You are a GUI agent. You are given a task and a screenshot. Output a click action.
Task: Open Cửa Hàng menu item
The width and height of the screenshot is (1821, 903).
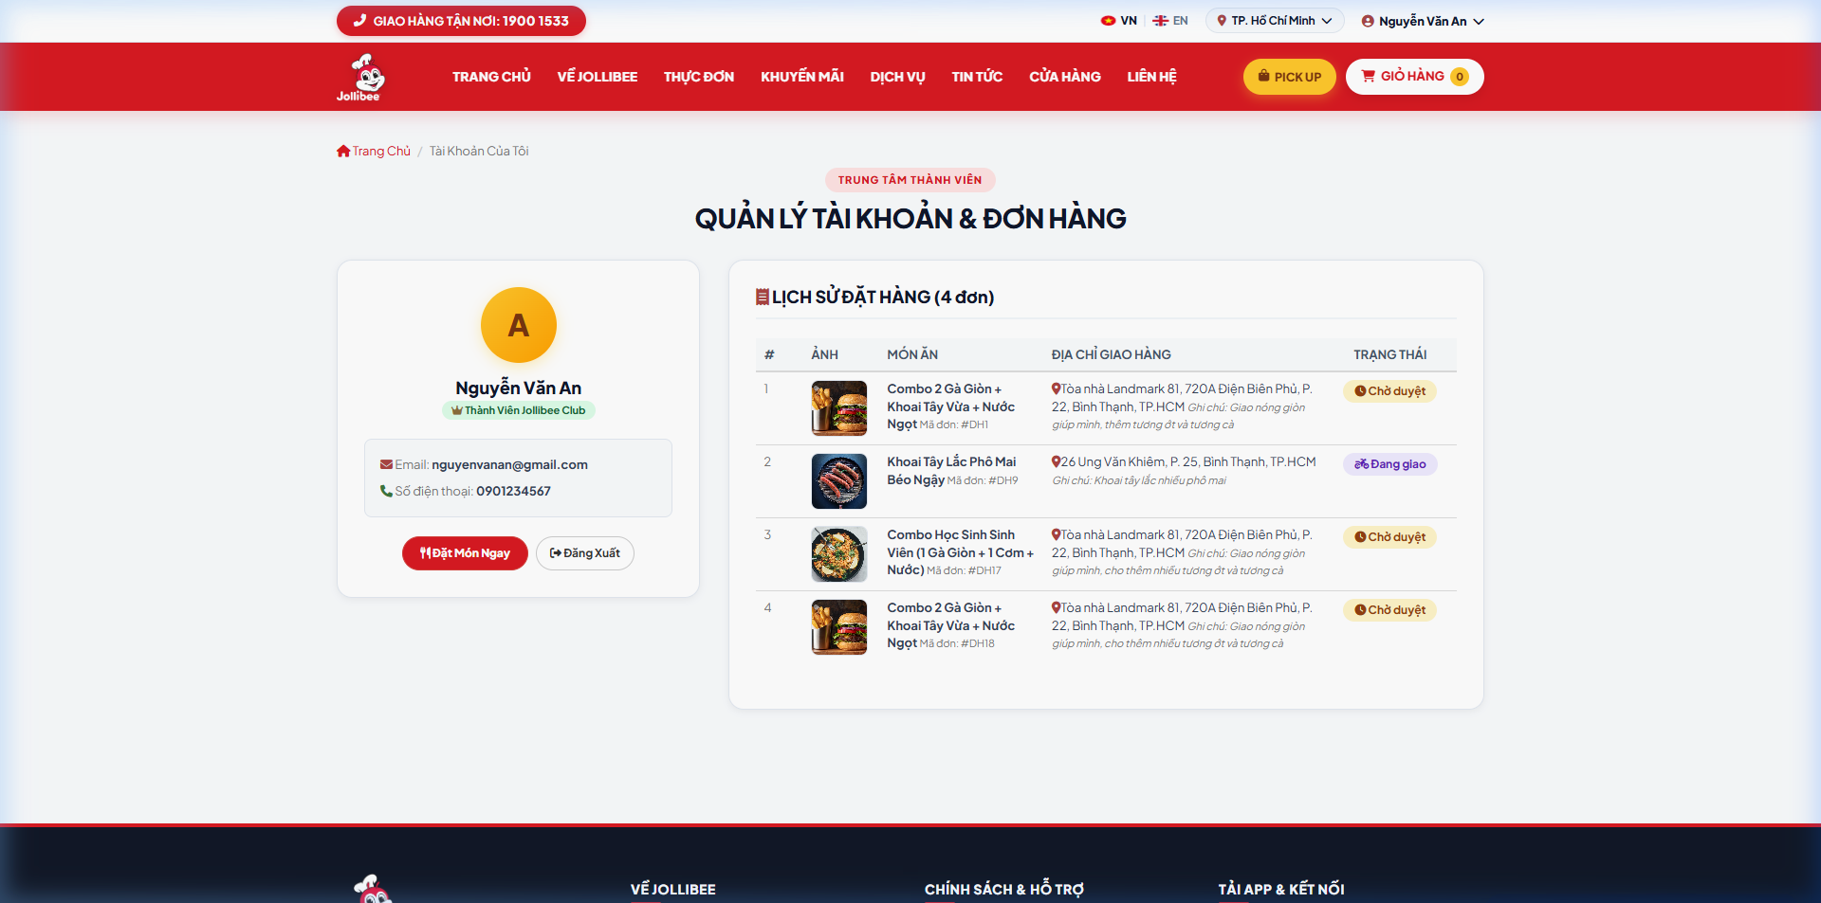[1065, 77]
